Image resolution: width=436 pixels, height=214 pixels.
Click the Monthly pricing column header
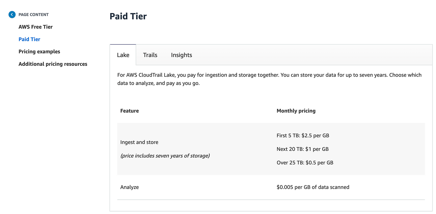pos(296,111)
